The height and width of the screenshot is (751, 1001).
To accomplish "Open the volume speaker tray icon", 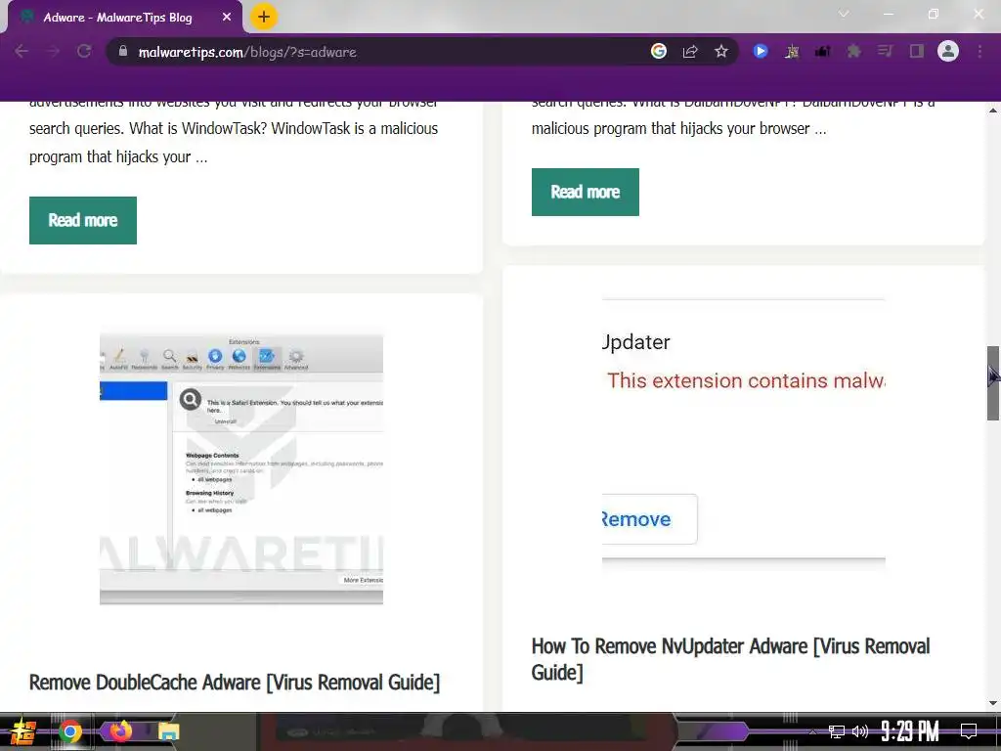I will pyautogui.click(x=860, y=731).
